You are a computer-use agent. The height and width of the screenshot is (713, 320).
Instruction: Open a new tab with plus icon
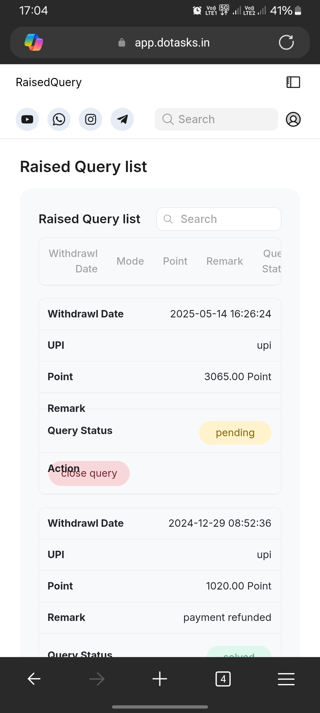pos(160,679)
